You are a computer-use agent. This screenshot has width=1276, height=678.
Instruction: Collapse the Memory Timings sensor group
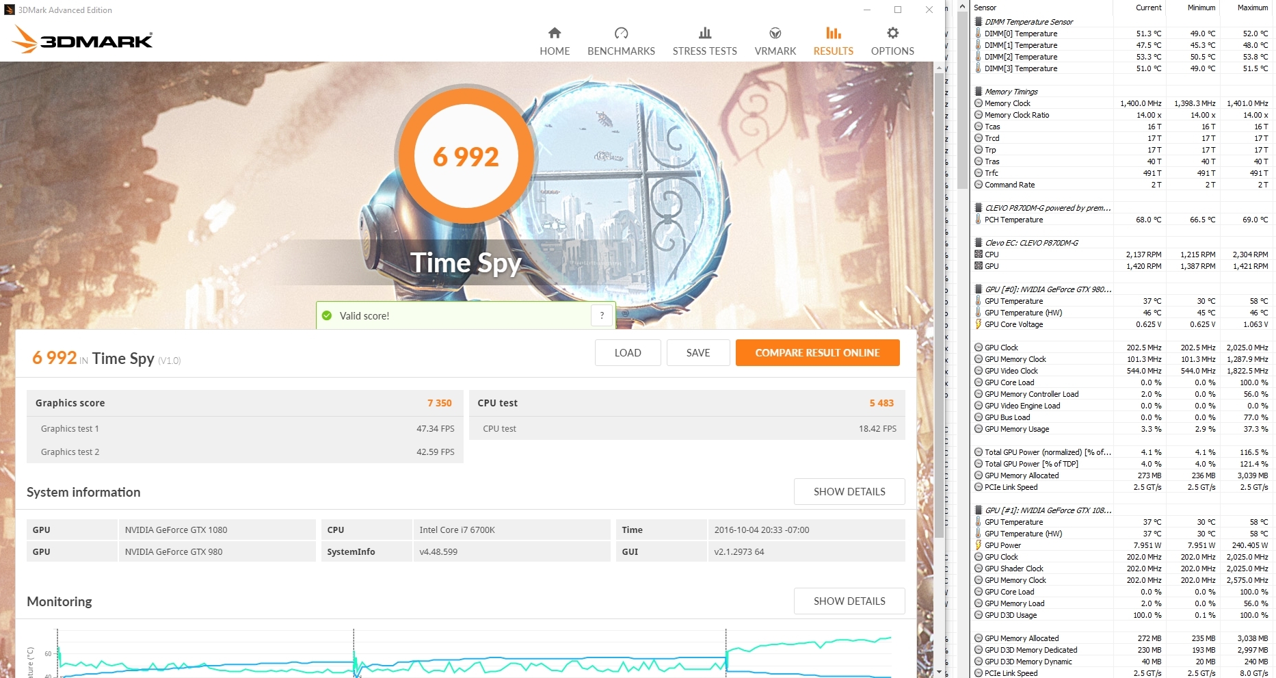click(x=979, y=92)
